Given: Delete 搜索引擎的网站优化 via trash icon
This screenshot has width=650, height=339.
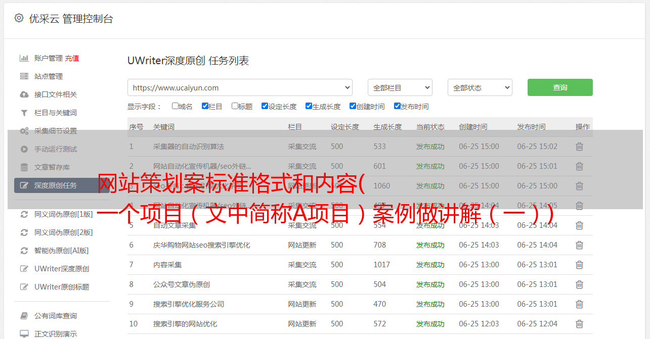Looking at the screenshot, I should point(580,324).
